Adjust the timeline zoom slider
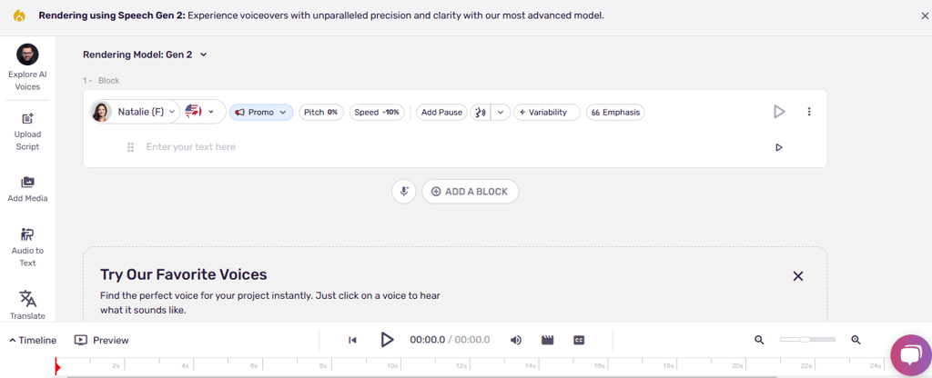932x378 pixels. 807,340
